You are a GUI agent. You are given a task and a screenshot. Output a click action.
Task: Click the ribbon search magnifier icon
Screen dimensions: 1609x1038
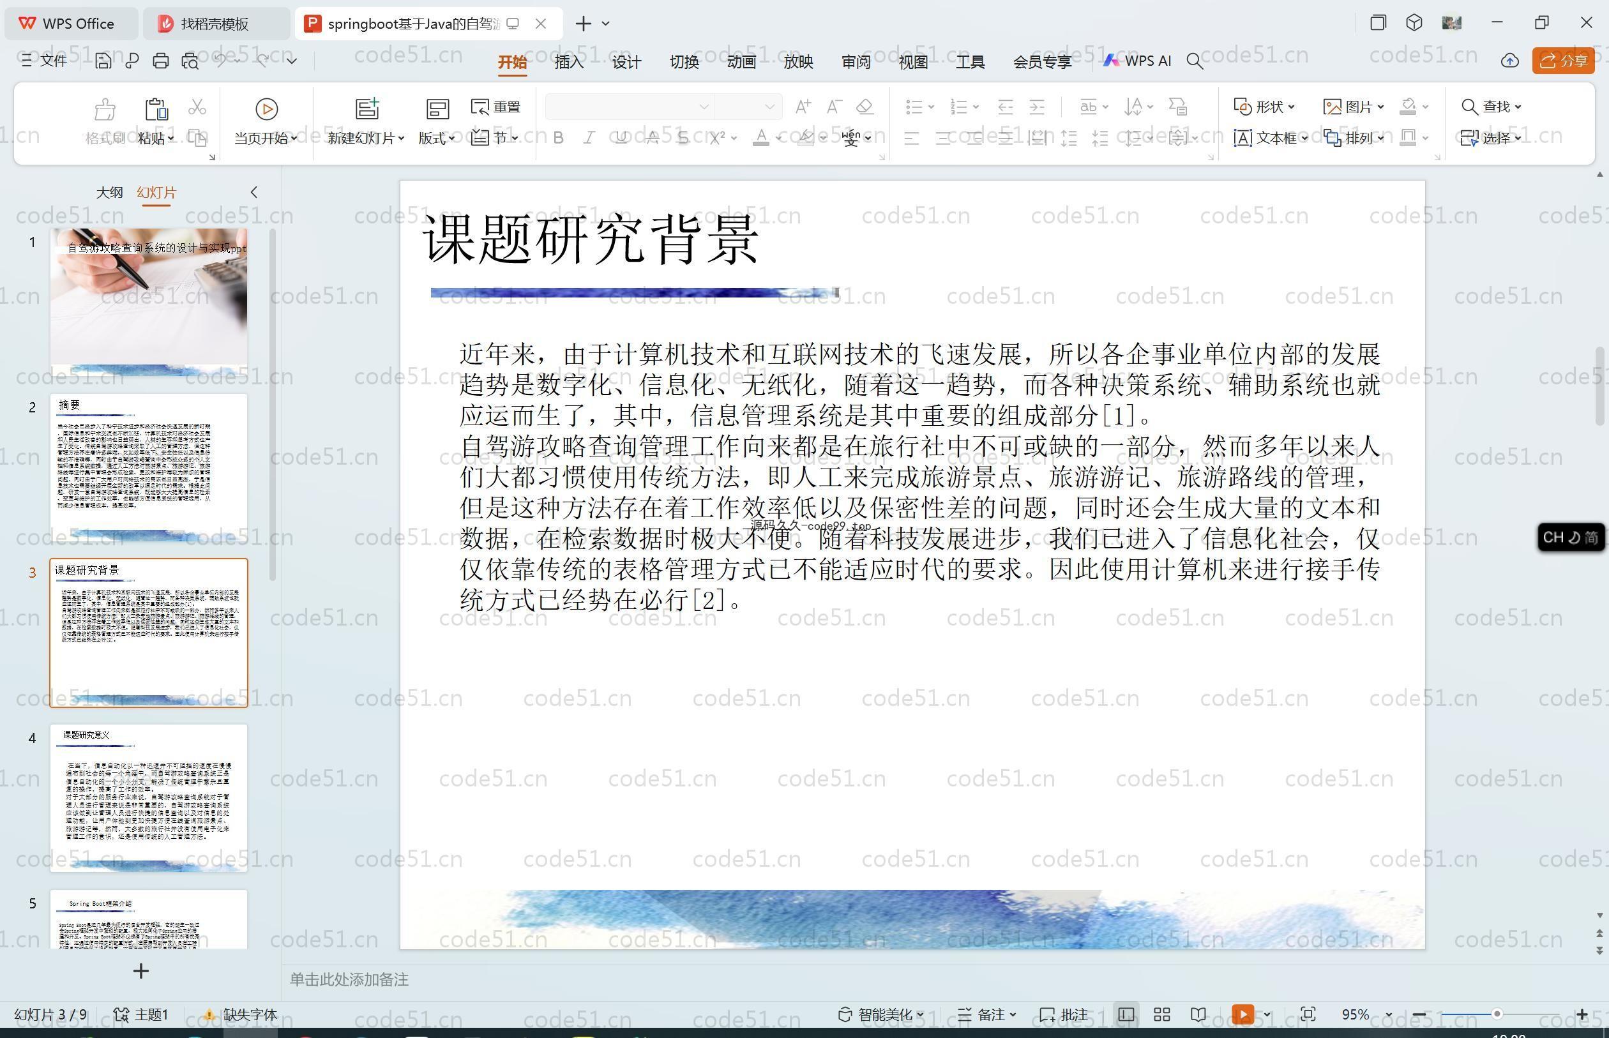point(1195,61)
